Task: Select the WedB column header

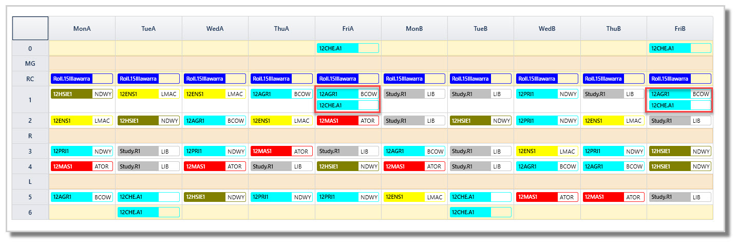Action: 547,29
